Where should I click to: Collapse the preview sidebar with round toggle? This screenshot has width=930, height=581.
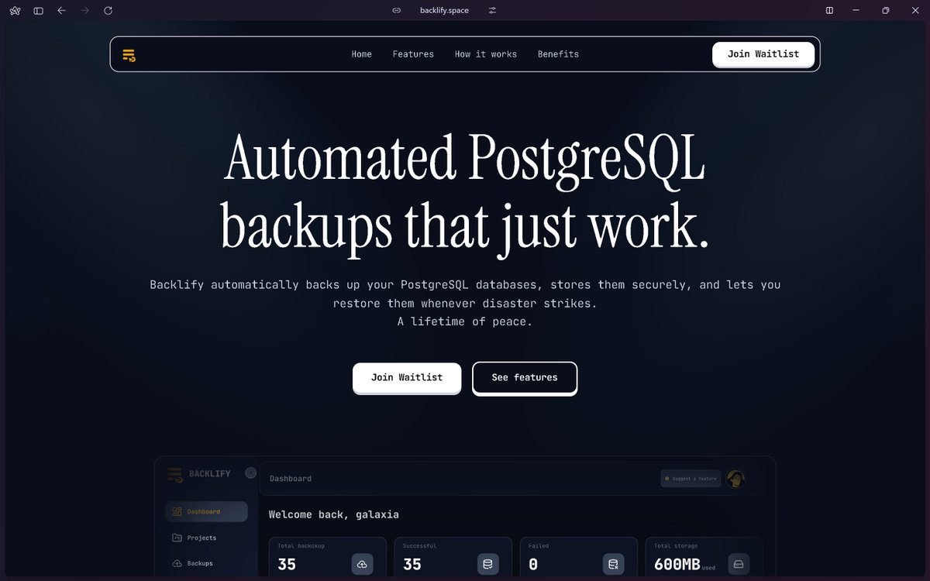pyautogui.click(x=250, y=473)
